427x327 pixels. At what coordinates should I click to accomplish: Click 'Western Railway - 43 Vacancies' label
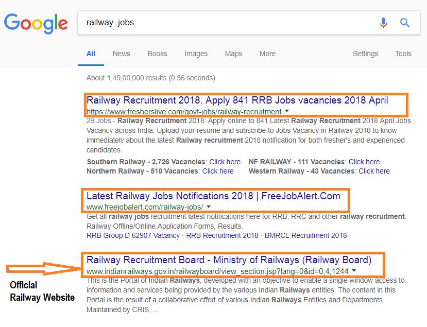point(302,171)
